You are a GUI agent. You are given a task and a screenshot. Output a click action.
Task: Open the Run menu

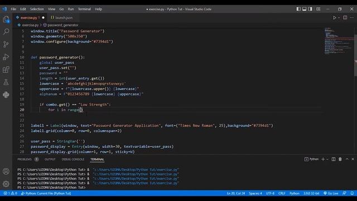coord(71,9)
